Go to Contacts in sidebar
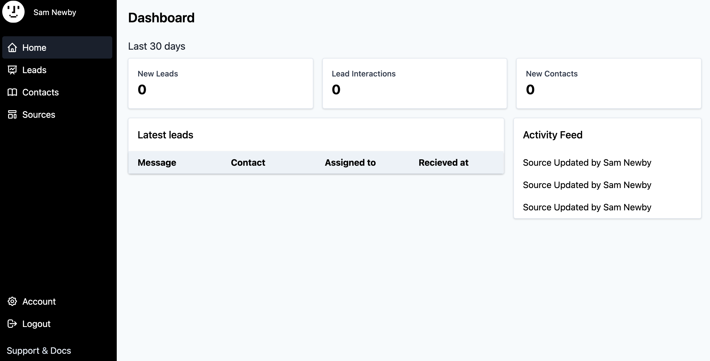Screen dimensions: 710x361 click(x=40, y=92)
